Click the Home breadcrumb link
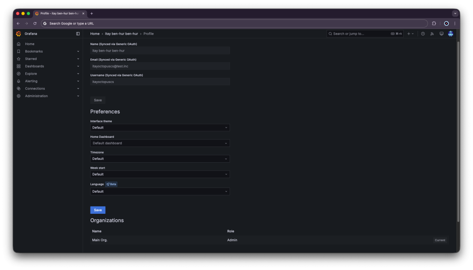The width and height of the screenshot is (473, 270). click(x=95, y=34)
